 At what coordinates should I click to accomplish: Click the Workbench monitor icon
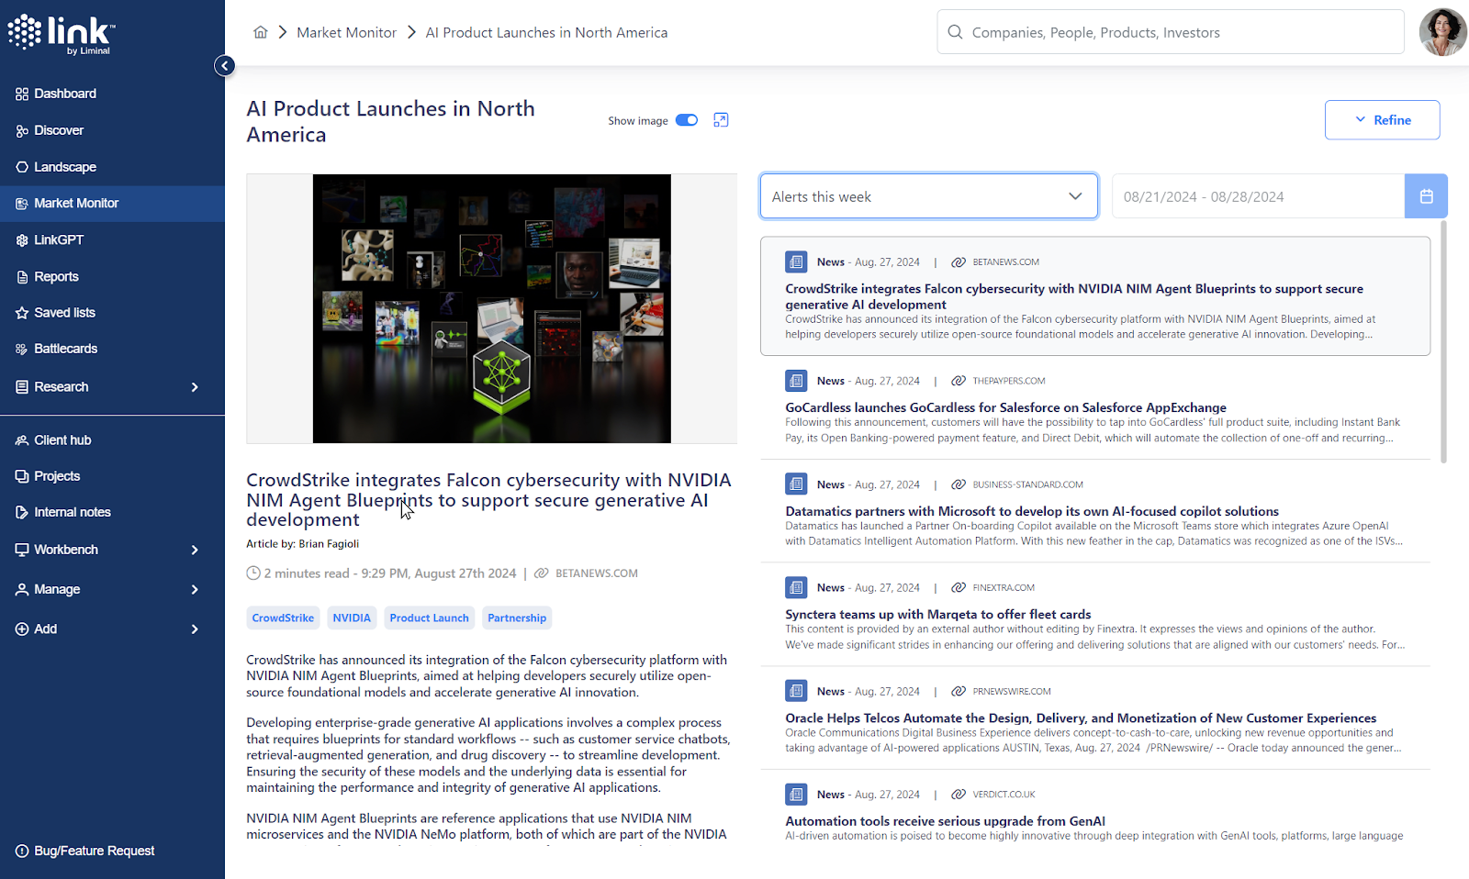tap(22, 550)
